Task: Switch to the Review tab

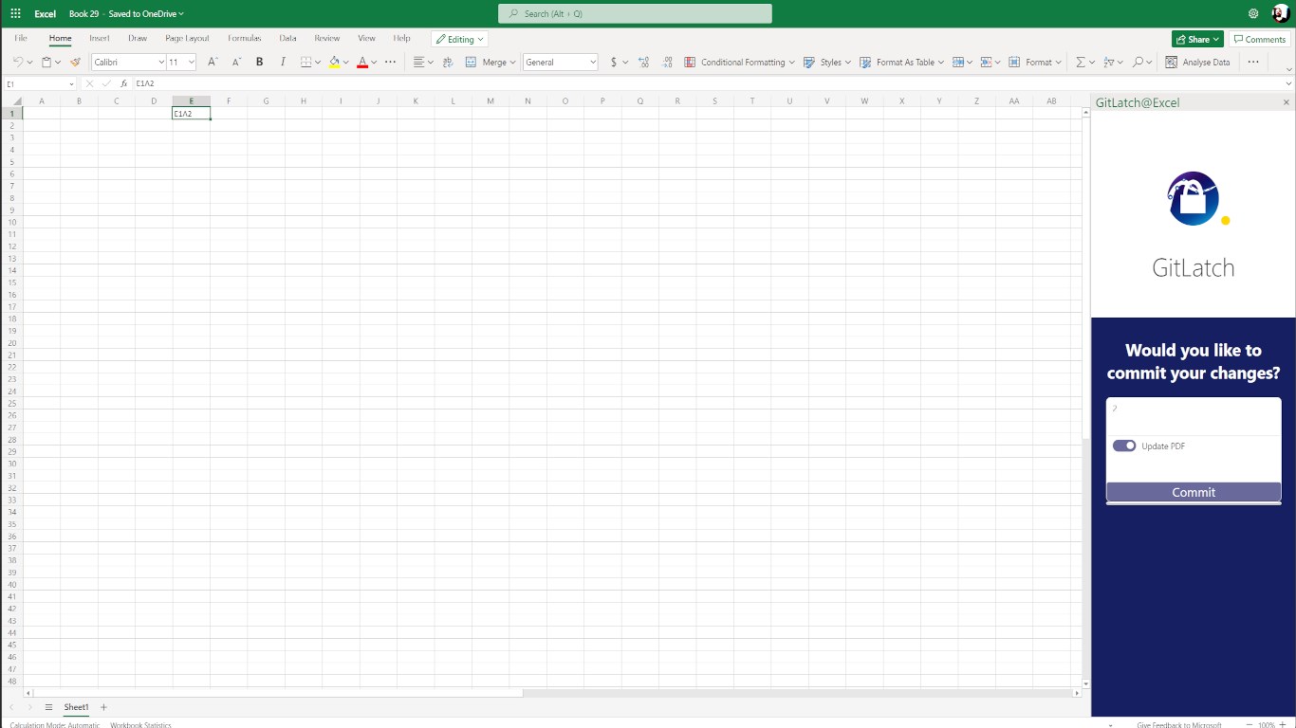Action: coord(327,39)
